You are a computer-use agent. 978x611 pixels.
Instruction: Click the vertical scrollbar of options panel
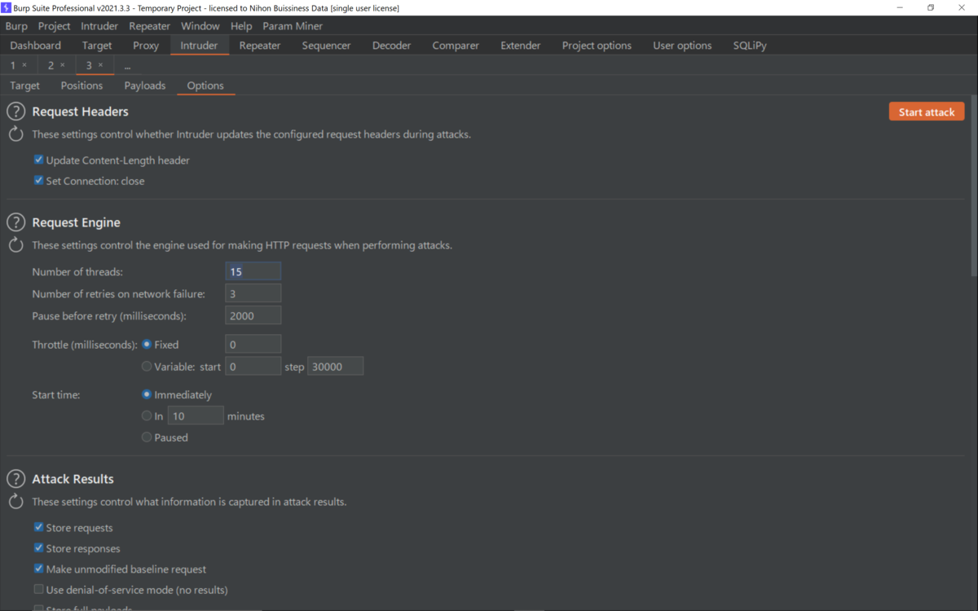(974, 187)
